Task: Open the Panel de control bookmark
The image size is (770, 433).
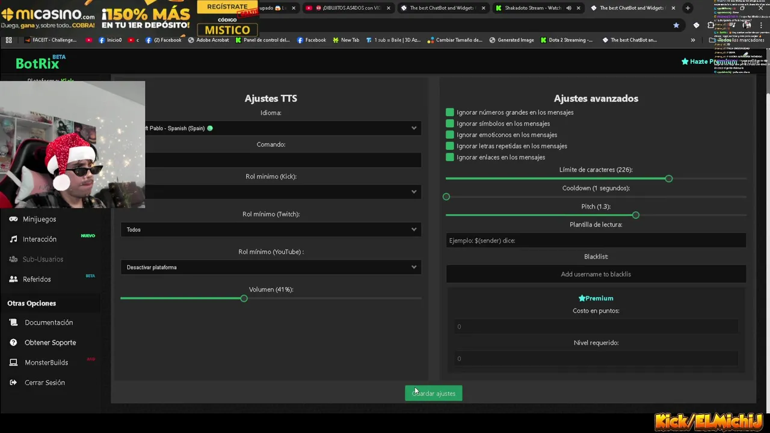Action: click(x=262, y=40)
